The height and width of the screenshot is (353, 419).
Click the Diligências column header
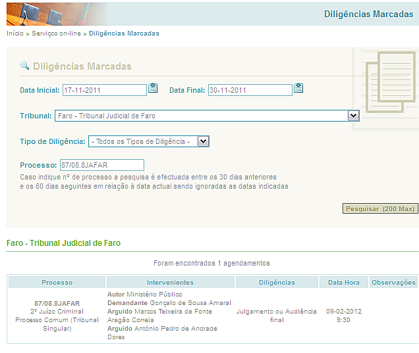277,282
